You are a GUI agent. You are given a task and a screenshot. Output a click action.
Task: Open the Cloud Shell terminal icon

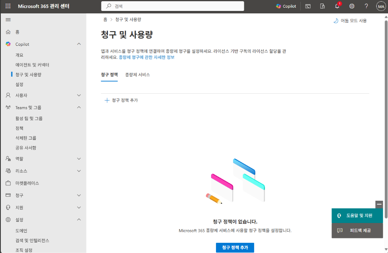(x=308, y=6)
